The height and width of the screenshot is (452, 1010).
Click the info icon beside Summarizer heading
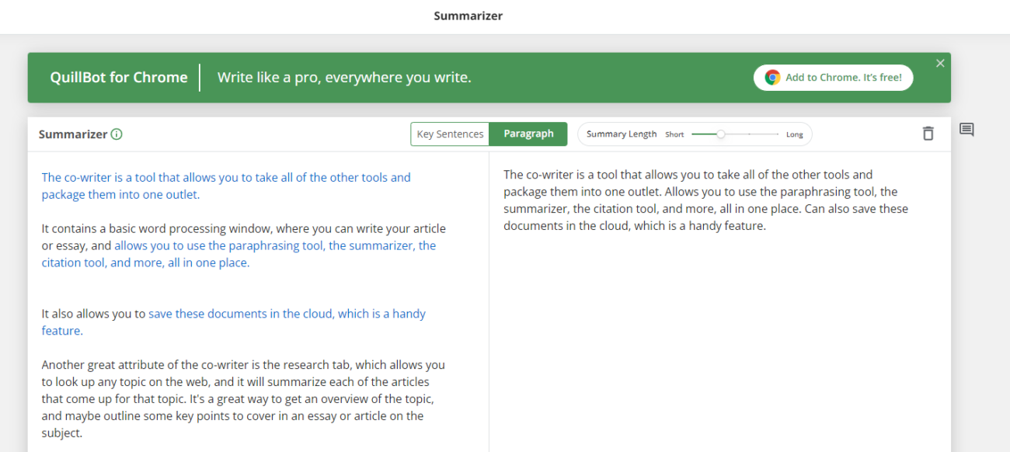(117, 134)
